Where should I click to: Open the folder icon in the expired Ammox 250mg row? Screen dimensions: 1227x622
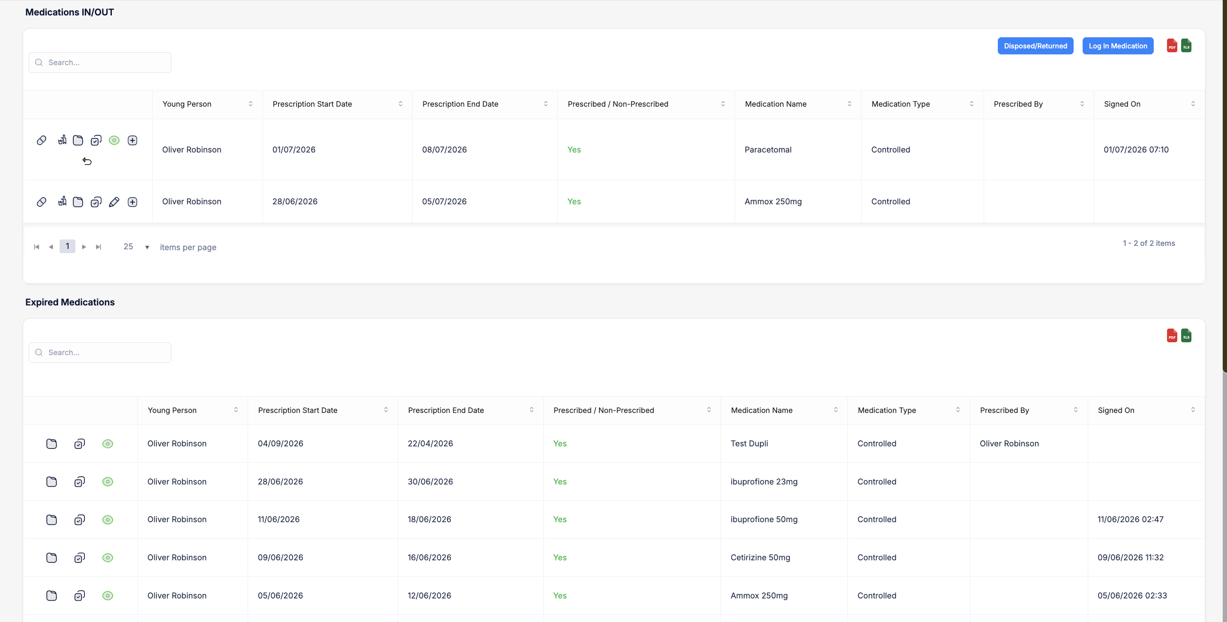(51, 595)
